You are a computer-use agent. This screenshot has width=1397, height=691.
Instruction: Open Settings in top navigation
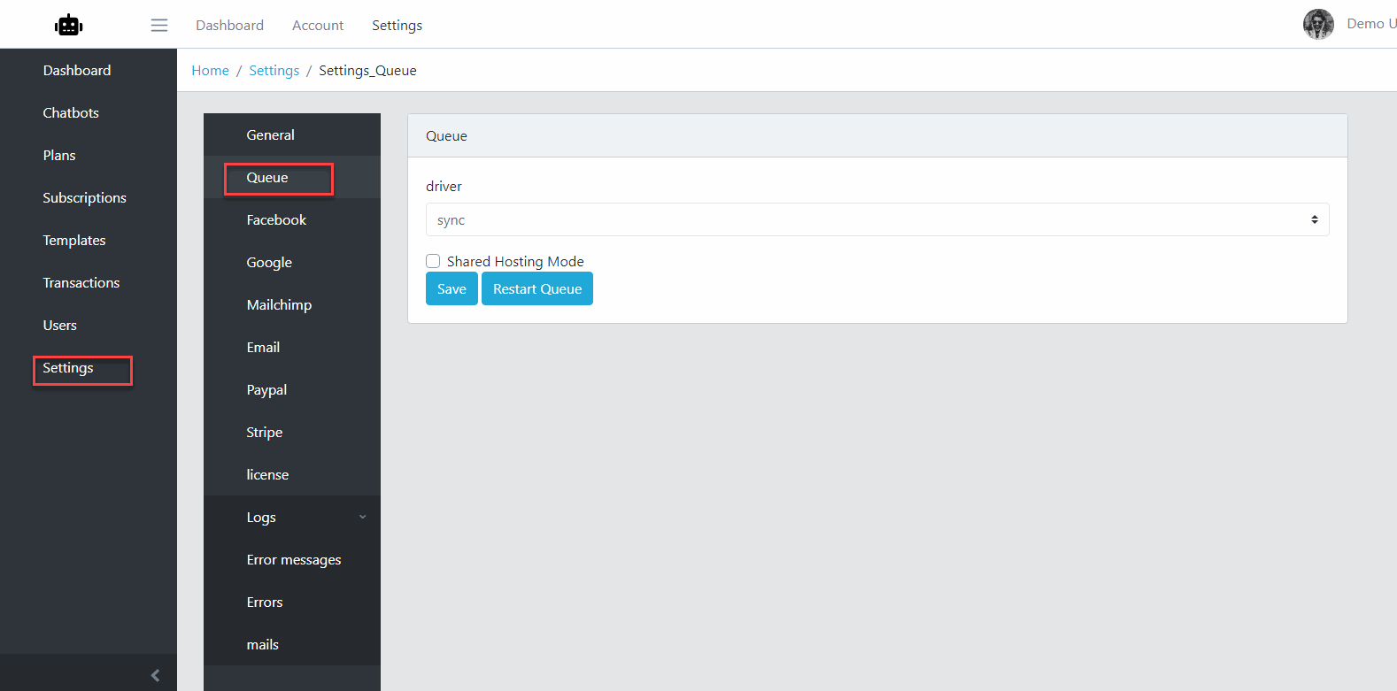point(397,26)
